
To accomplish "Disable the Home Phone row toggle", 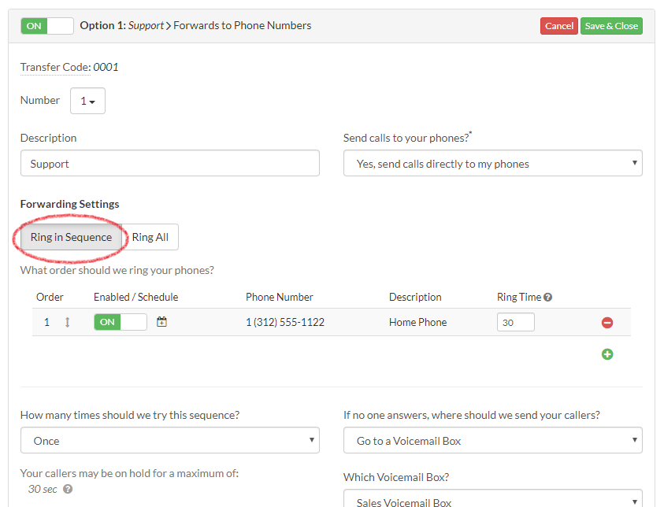I will pyautogui.click(x=120, y=321).
